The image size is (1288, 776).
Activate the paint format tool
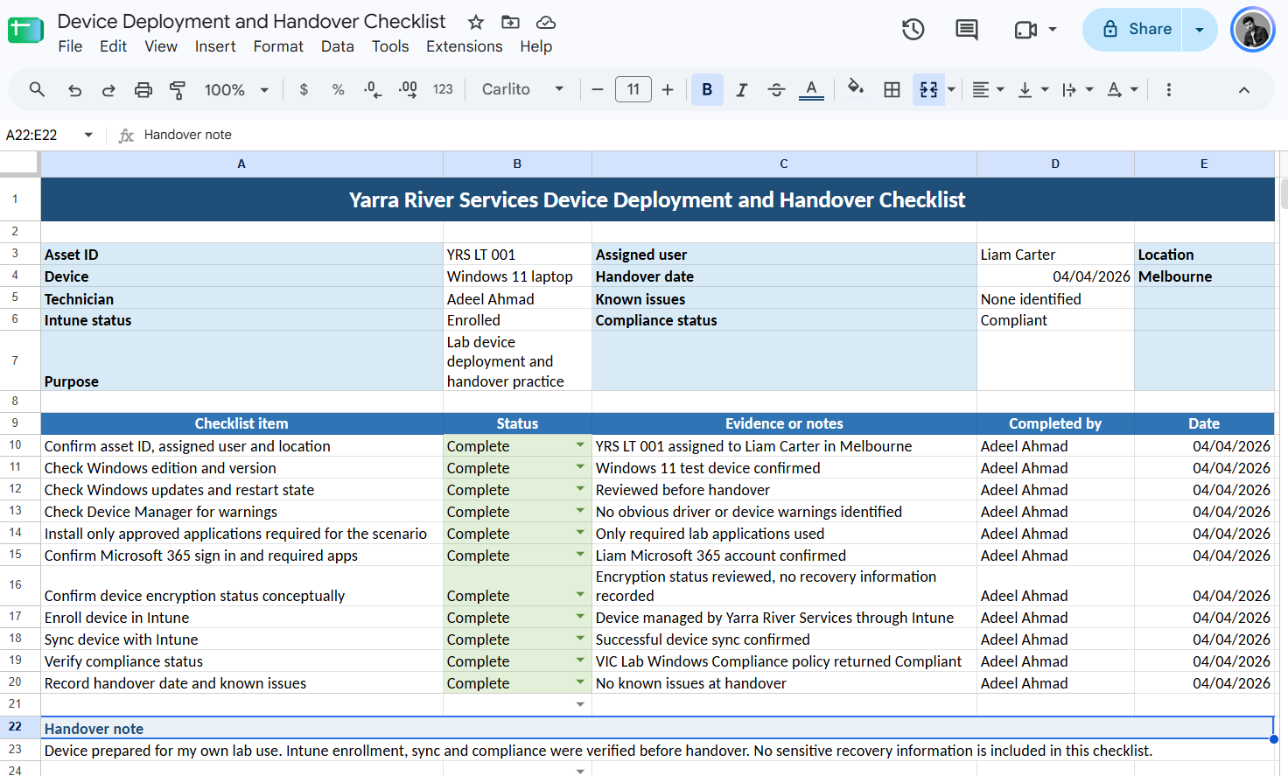178,89
